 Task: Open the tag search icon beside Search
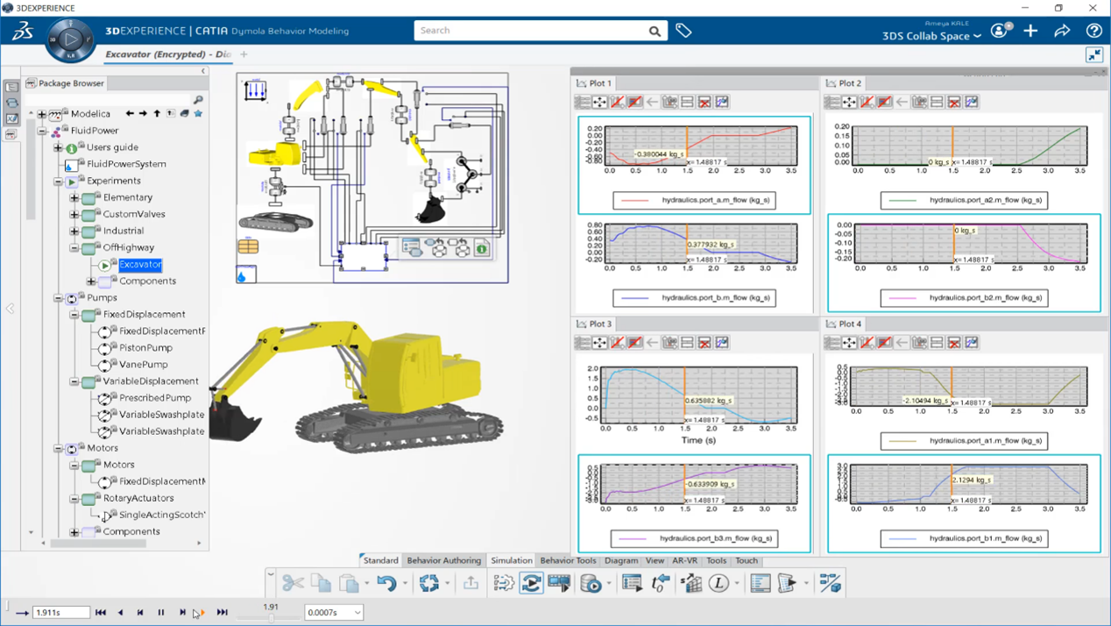point(683,31)
